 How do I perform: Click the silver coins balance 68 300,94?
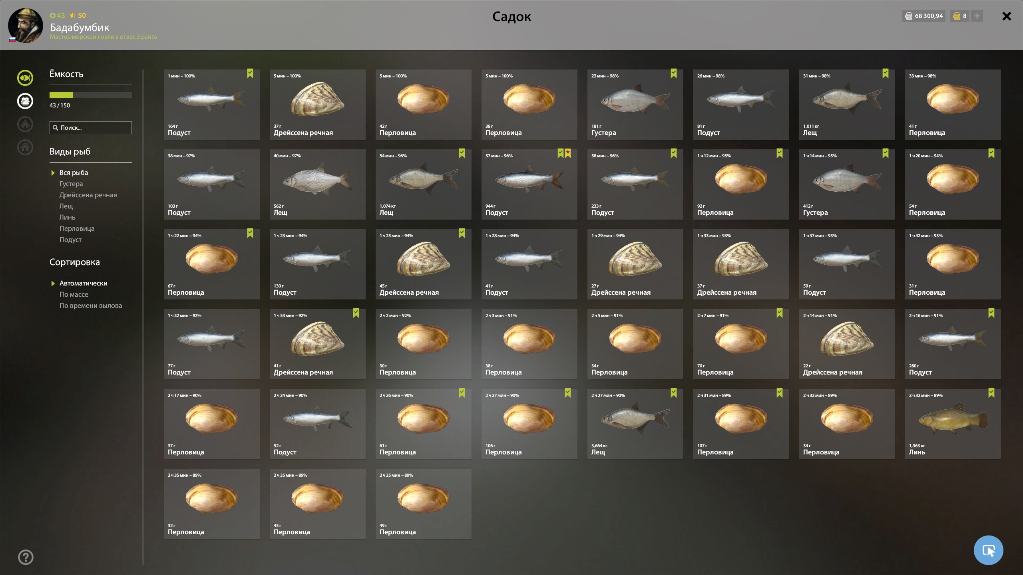coord(923,16)
